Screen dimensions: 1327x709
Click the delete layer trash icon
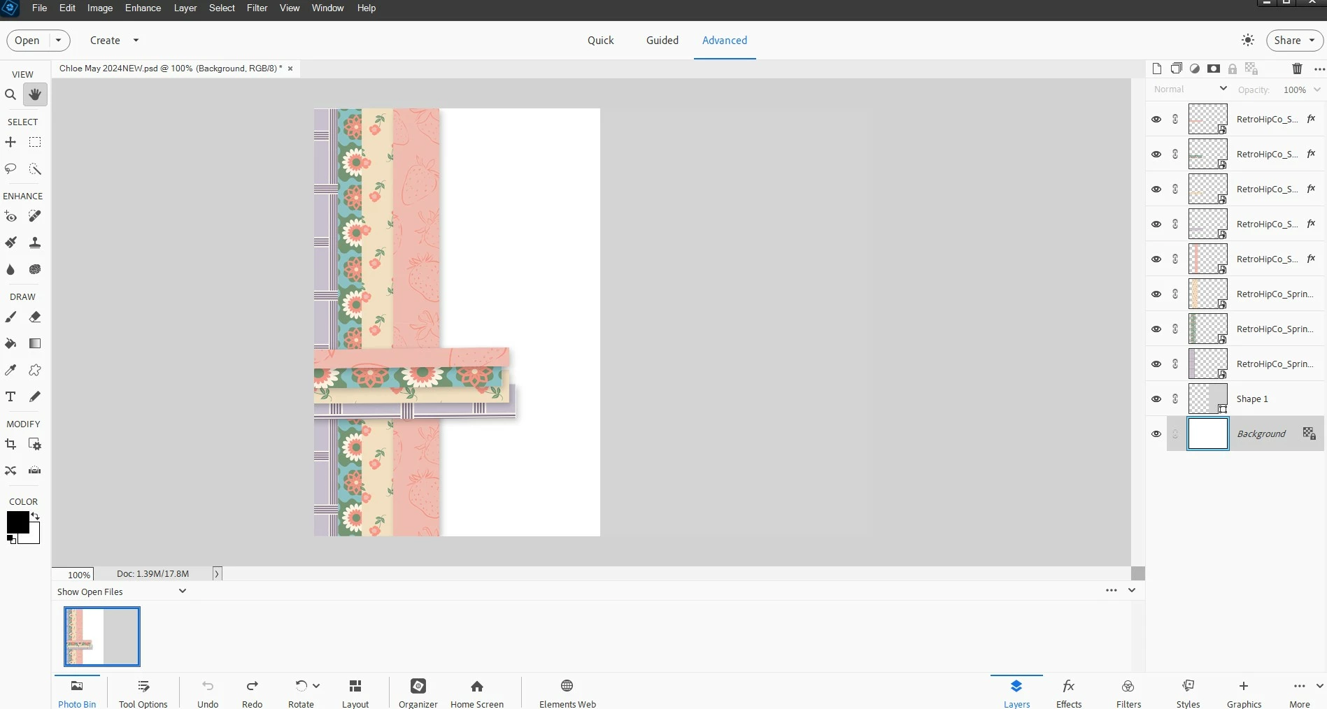point(1297,69)
